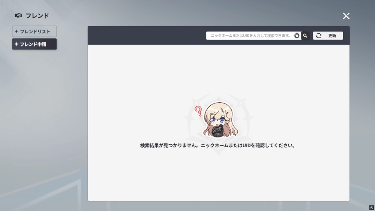The image size is (375, 211).
Task: Open the フレンドリスト tab
Action: pyautogui.click(x=34, y=31)
